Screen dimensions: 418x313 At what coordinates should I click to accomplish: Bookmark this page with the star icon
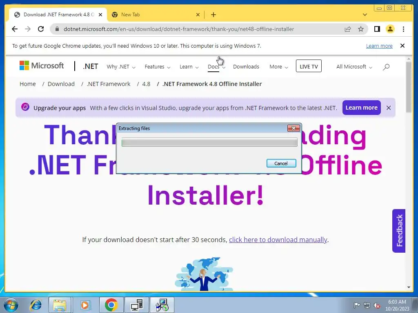point(361,29)
